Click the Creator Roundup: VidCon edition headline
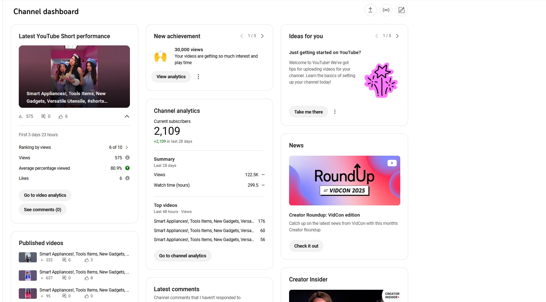Screen dimensions: 546x302 coord(324,215)
